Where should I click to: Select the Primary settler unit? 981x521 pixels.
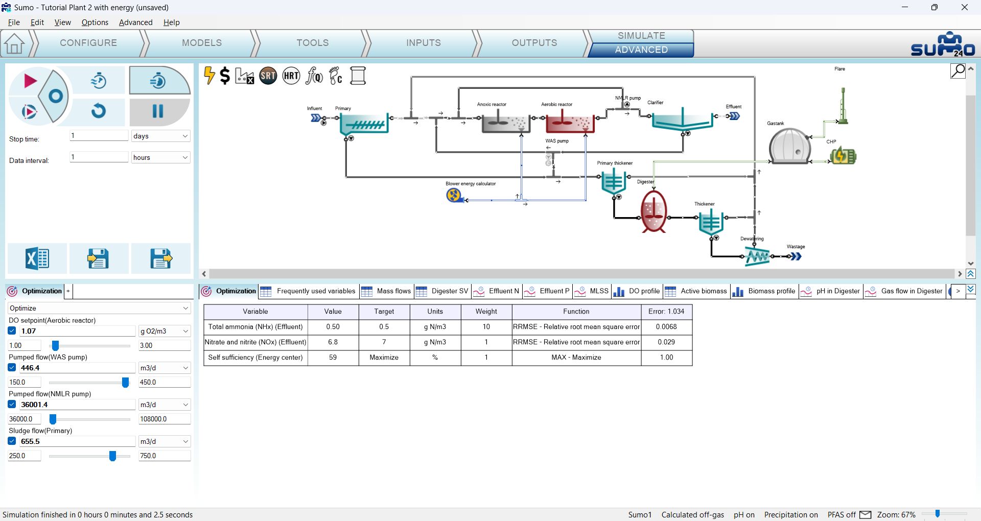pyautogui.click(x=364, y=123)
